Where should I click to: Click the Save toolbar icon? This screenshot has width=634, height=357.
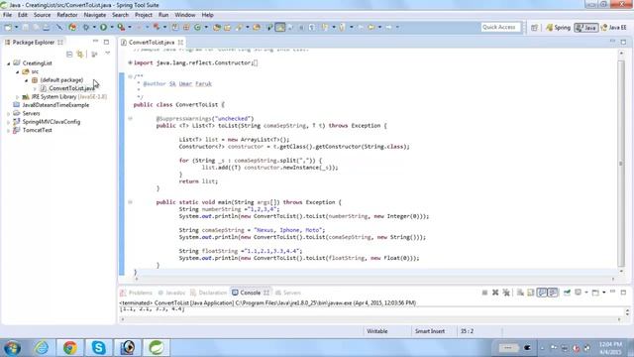26,27
